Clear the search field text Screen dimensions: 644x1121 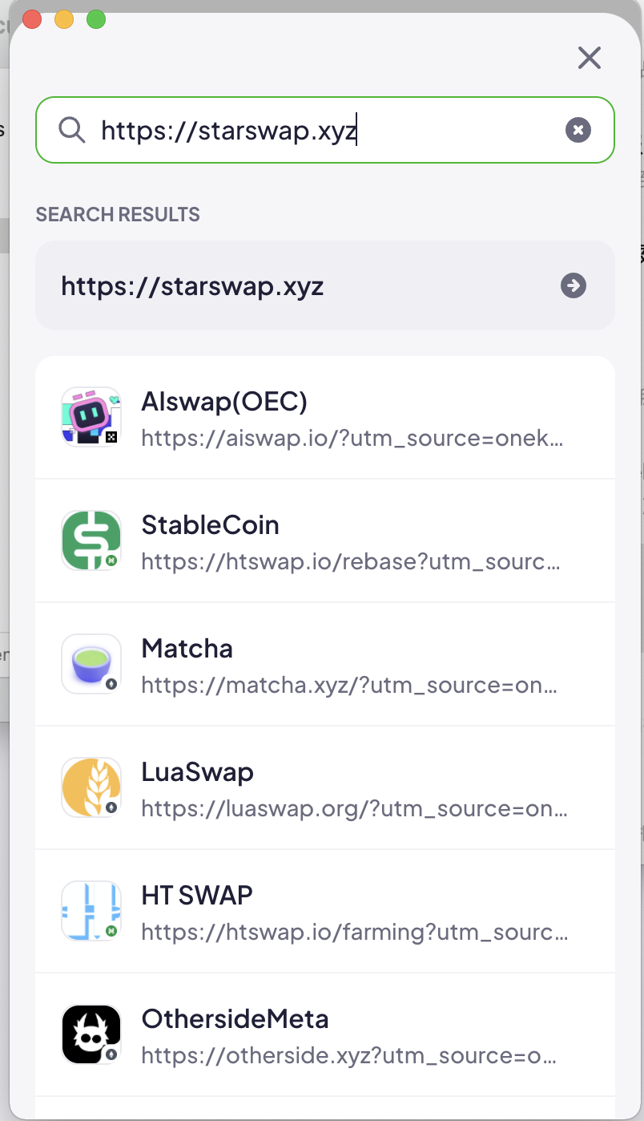click(578, 130)
